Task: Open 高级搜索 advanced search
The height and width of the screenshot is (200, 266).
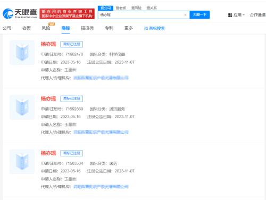Action: point(154,28)
